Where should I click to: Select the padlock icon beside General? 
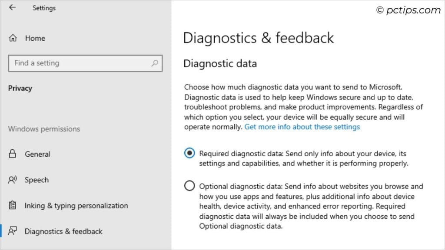[13, 154]
